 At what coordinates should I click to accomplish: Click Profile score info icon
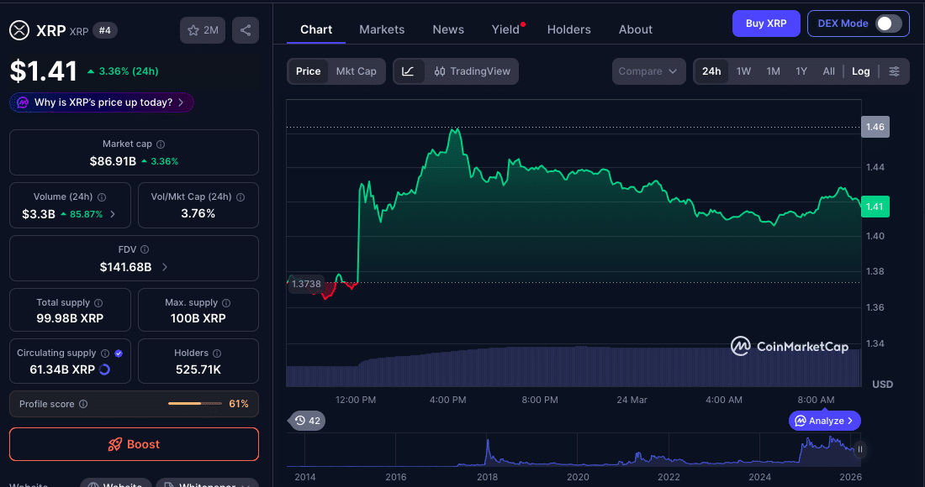[x=83, y=404]
